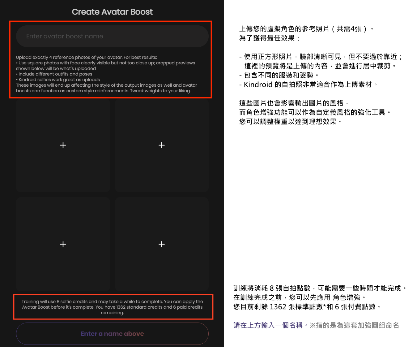Click the Chinese line 'Kindroid 的自拍照非常適合作為上傳素材'
This screenshot has height=347, width=417.
(x=308, y=85)
